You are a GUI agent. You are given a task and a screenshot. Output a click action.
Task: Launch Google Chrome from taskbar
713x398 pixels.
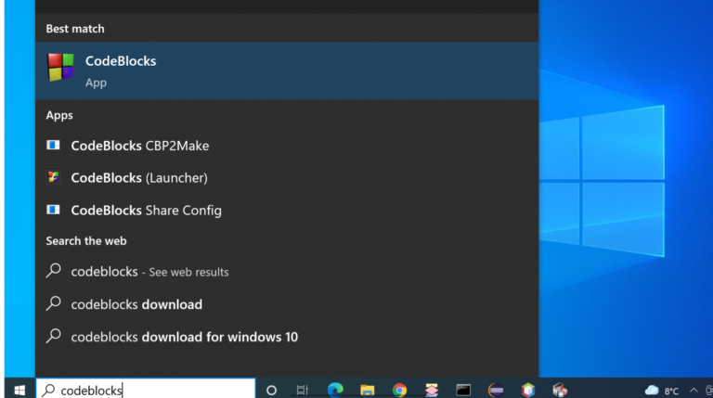tap(399, 391)
